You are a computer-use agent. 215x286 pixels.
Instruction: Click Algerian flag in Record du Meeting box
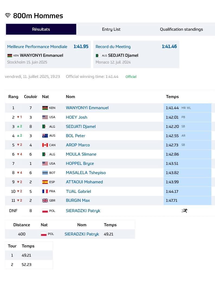[98, 55]
